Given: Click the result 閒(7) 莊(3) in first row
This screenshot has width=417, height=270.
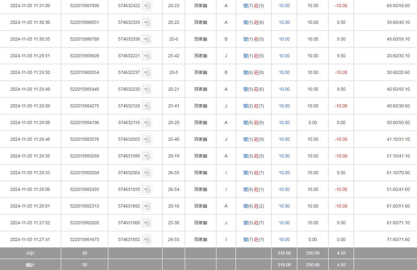Looking at the screenshot, I should [x=253, y=6].
